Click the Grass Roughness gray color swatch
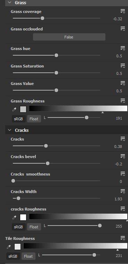Screen dimensions: 128x264 pos(23,109)
